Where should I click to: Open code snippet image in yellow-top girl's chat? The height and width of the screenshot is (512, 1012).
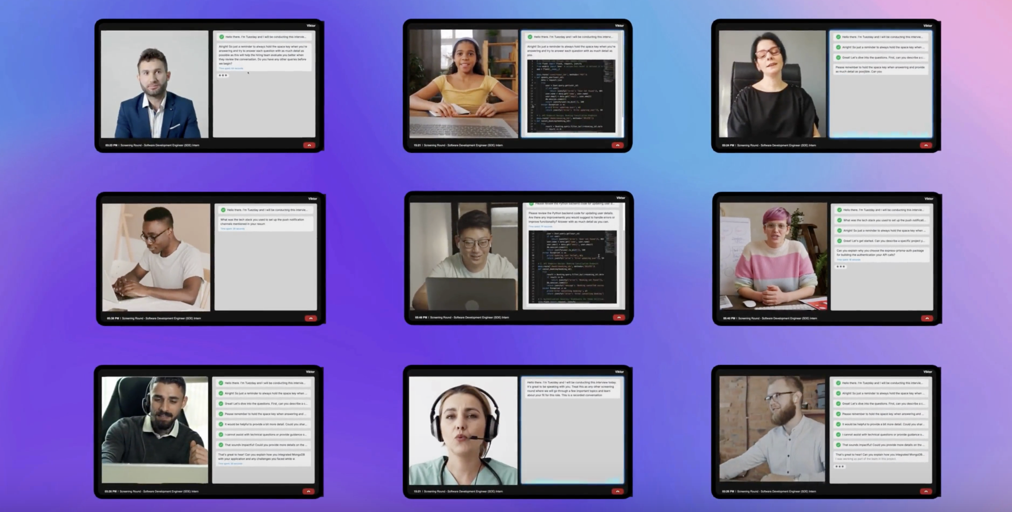(571, 96)
